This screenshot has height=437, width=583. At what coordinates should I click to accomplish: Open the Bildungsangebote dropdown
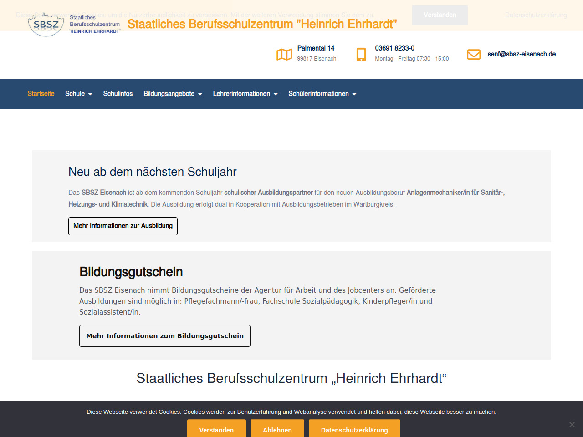tap(173, 94)
